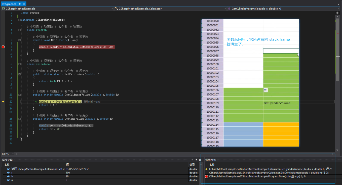The height and width of the screenshot is (185, 342).
Task: Close the Program.cs tab
Action: [x=24, y=4]
